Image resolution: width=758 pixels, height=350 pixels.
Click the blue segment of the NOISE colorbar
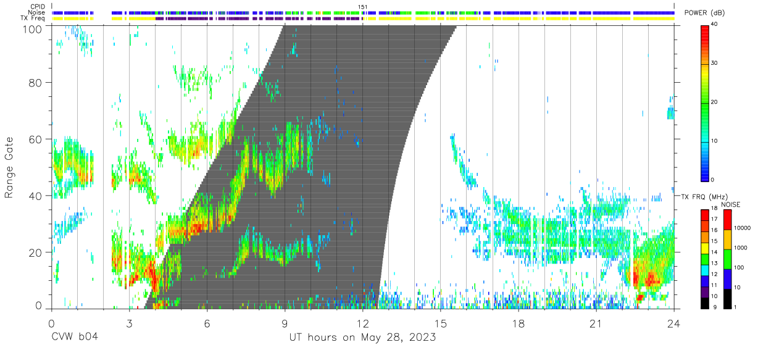[727, 279]
